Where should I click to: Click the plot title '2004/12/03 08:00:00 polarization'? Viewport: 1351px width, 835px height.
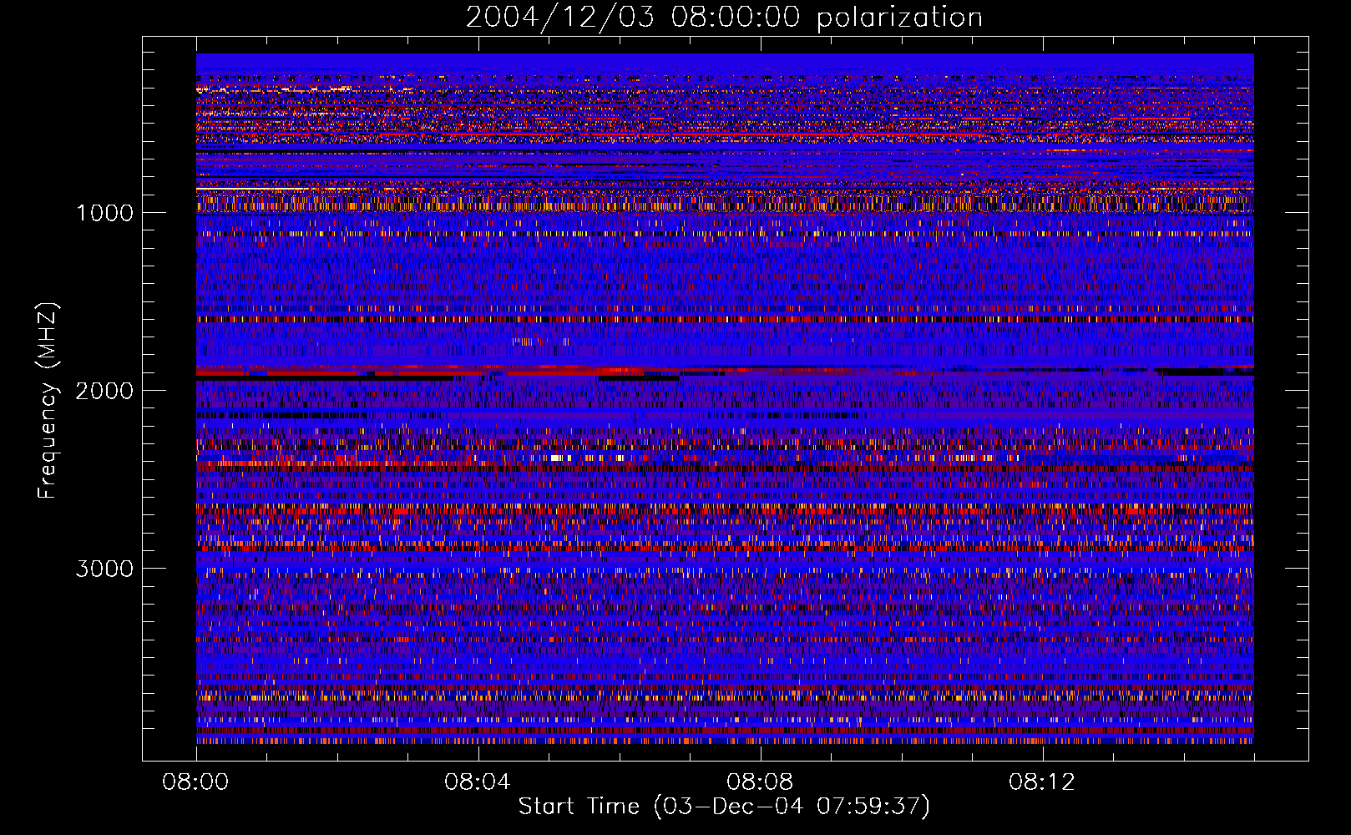pyautogui.click(x=724, y=18)
